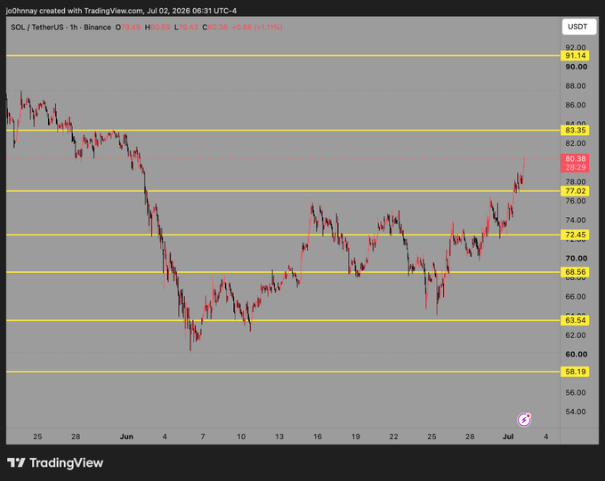Image resolution: width=605 pixels, height=481 pixels.
Task: Click the TradingView logo at bottom
Action: point(55,462)
